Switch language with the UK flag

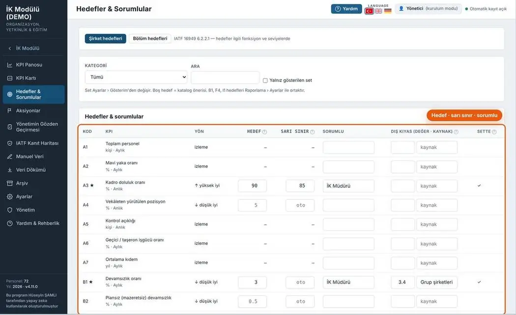[378, 11]
